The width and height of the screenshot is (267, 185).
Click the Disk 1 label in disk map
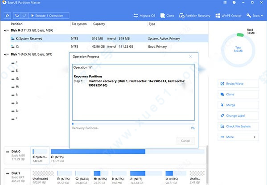coord(16,173)
